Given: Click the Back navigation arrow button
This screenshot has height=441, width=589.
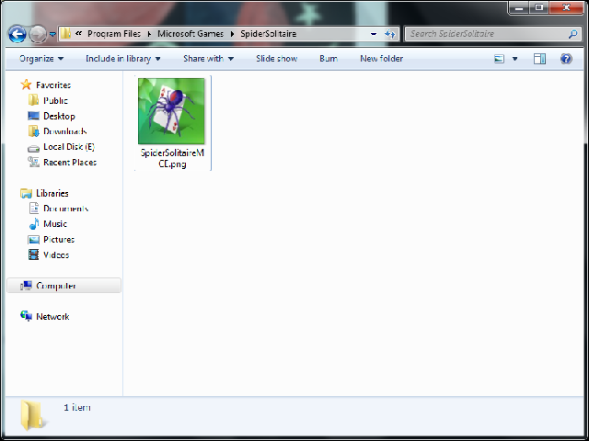Looking at the screenshot, I should tap(17, 34).
